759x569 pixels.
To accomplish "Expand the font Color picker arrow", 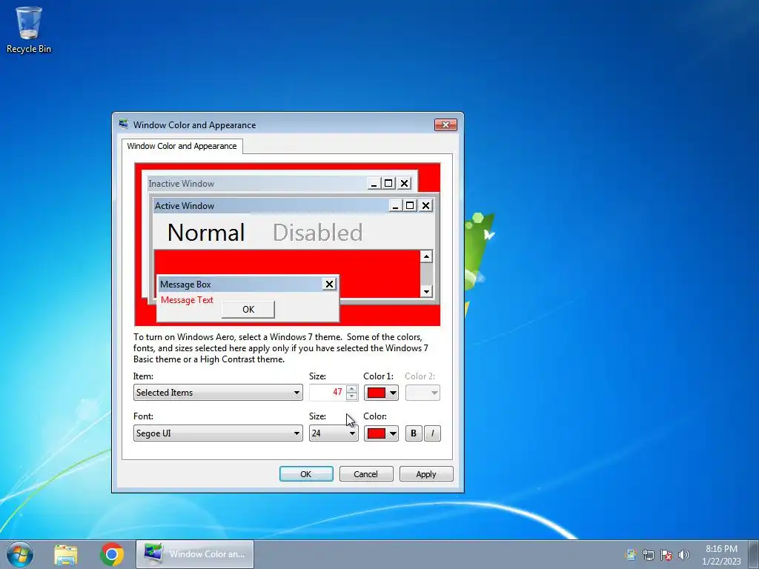I will [x=393, y=433].
